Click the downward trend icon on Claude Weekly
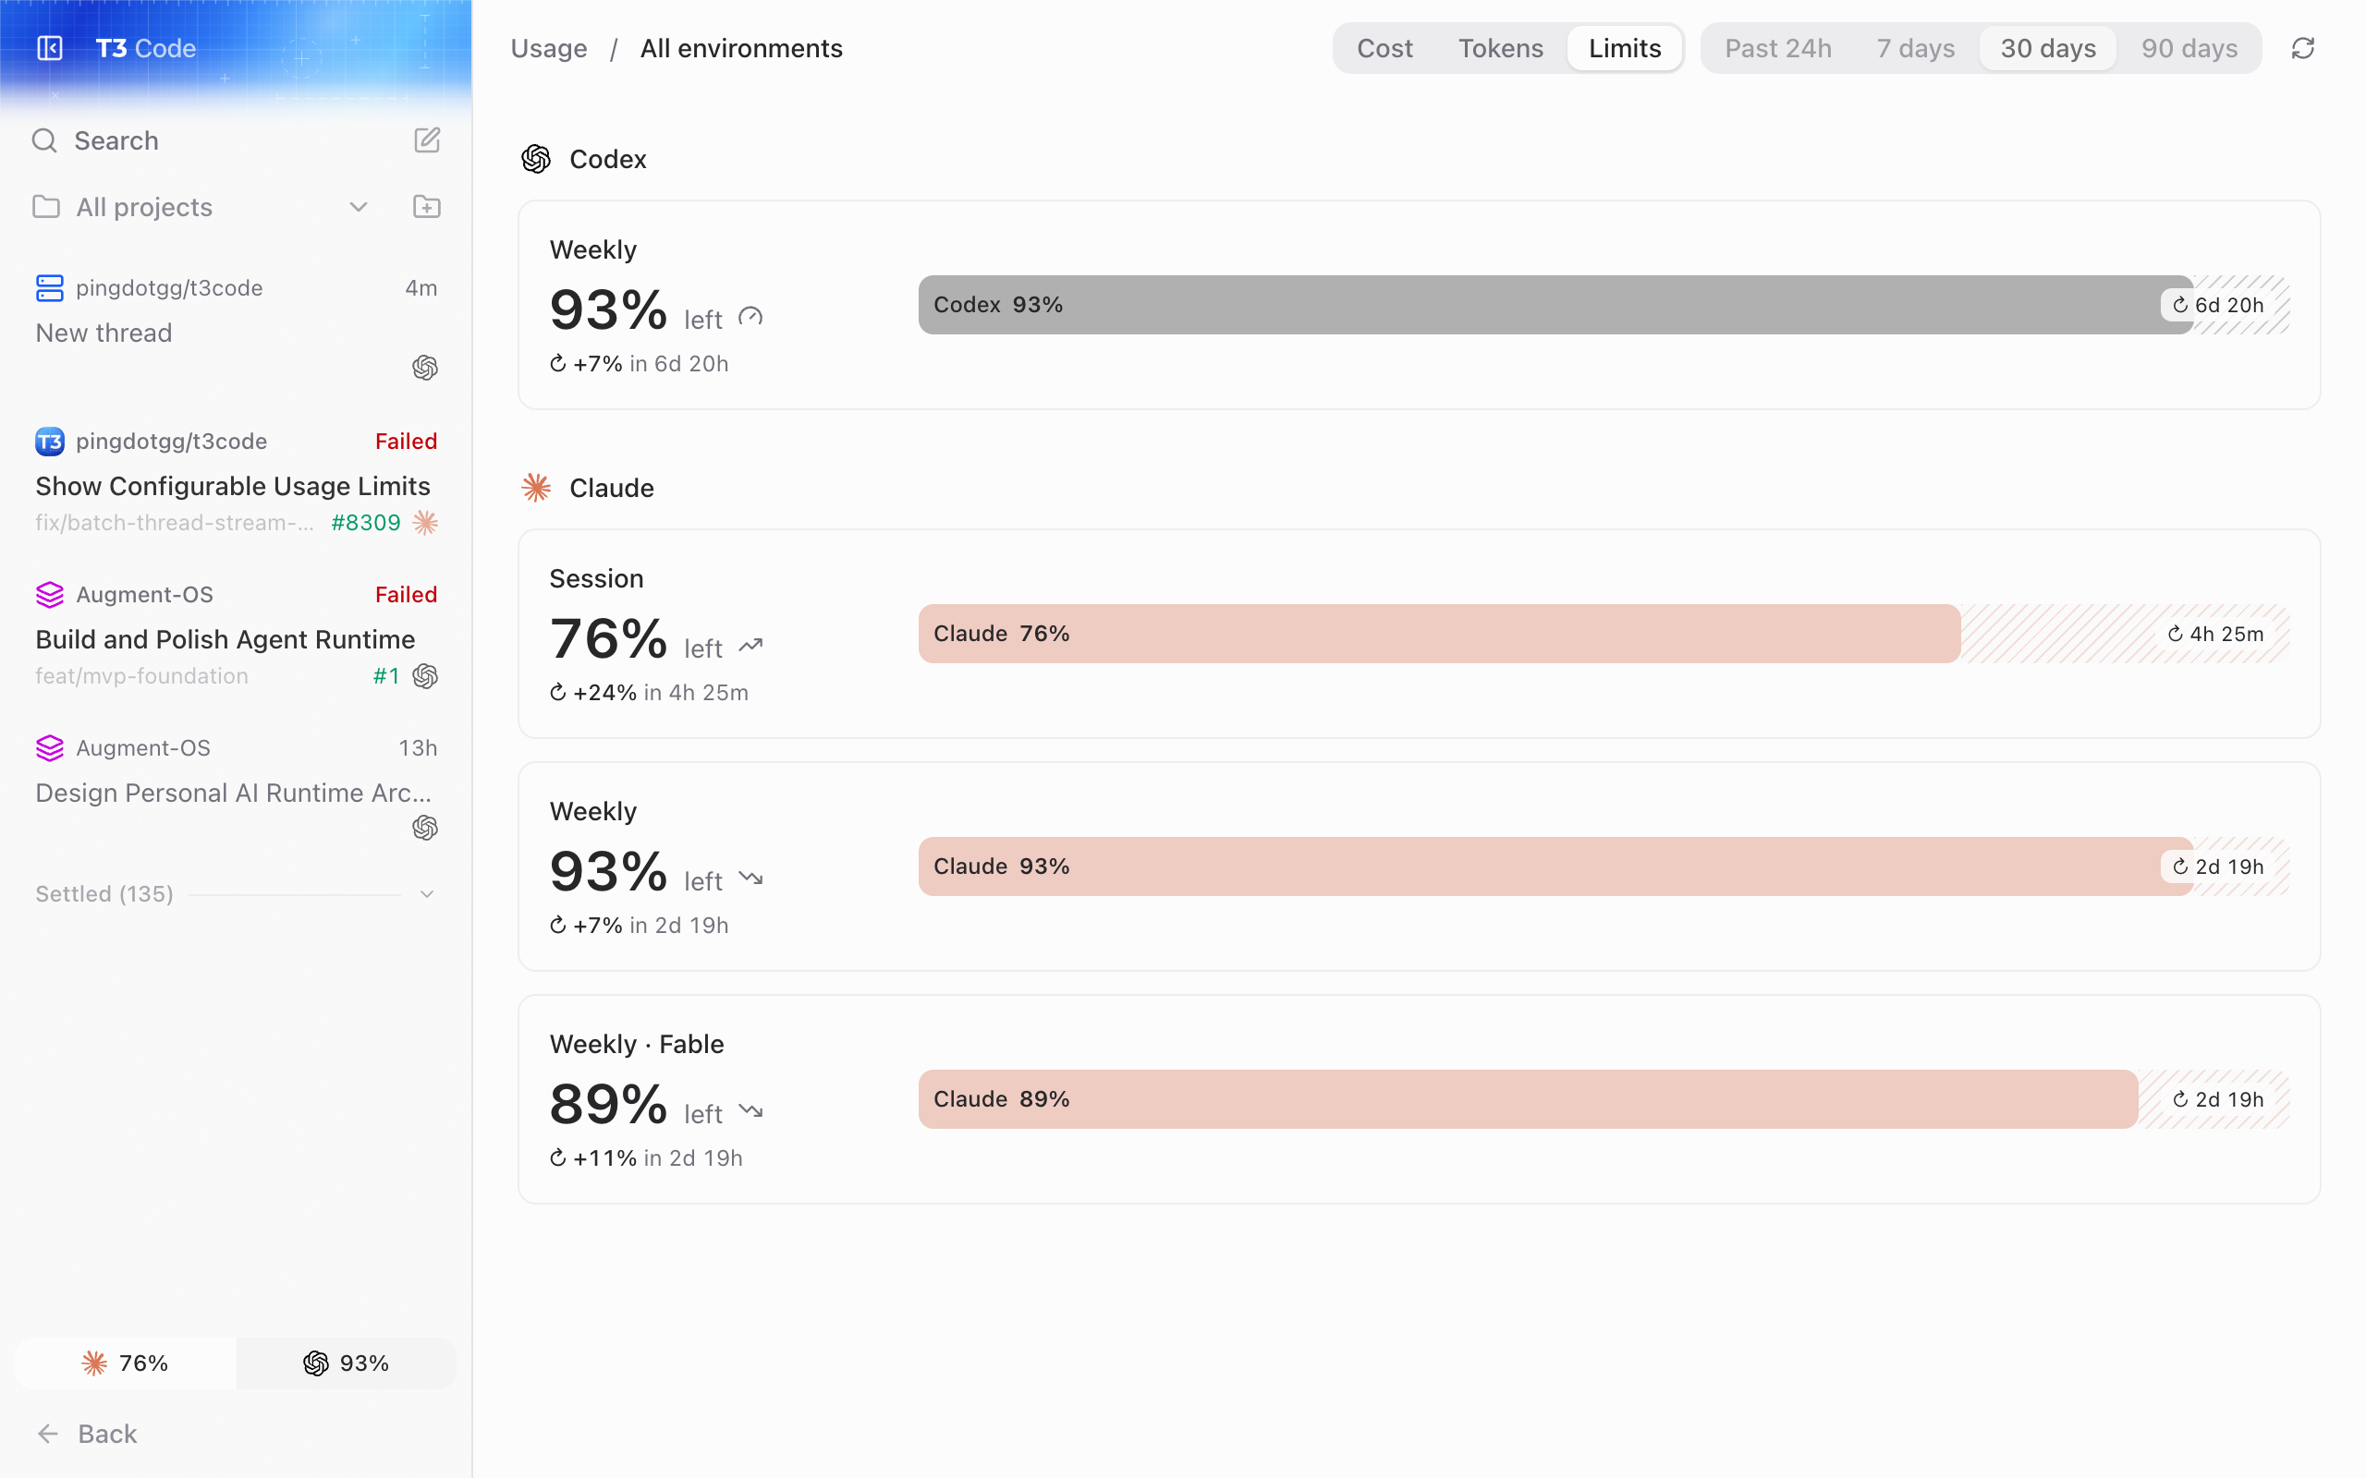Viewport: 2366px width, 1478px height. (750, 878)
